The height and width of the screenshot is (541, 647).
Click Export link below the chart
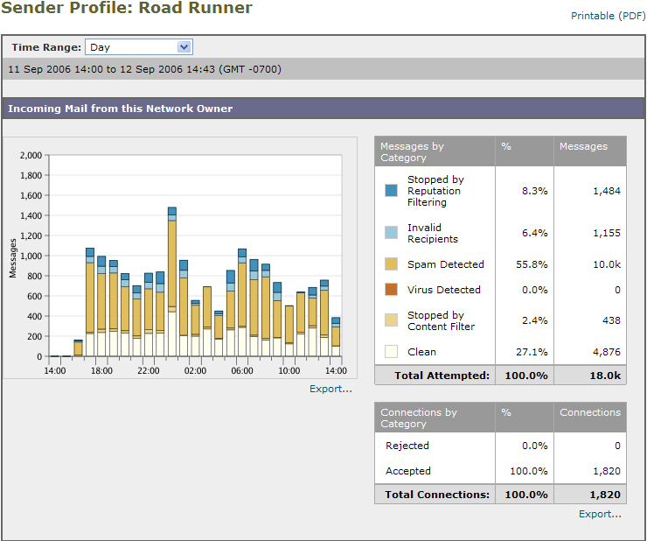330,389
